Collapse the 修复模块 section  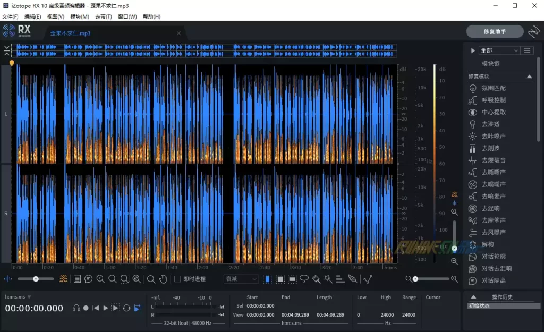529,76
